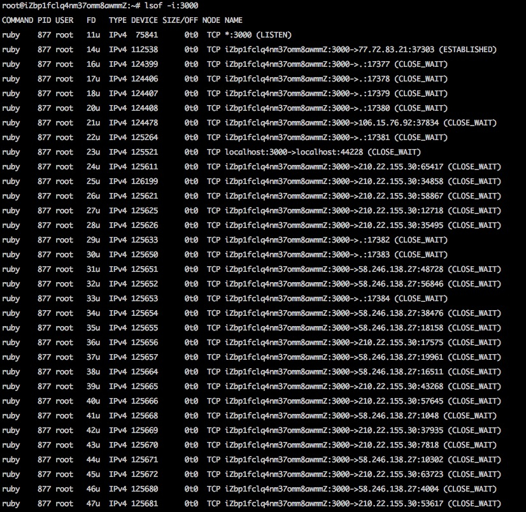Click device number 124407
526x512 pixels.
145,94
